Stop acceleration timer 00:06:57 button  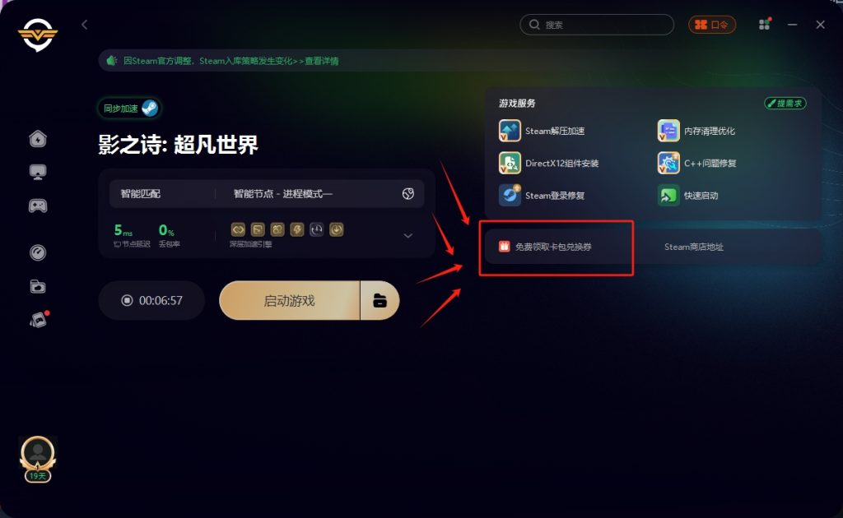pyautogui.click(x=151, y=301)
